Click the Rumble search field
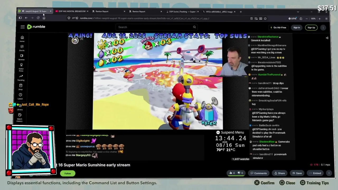 coord(156,27)
